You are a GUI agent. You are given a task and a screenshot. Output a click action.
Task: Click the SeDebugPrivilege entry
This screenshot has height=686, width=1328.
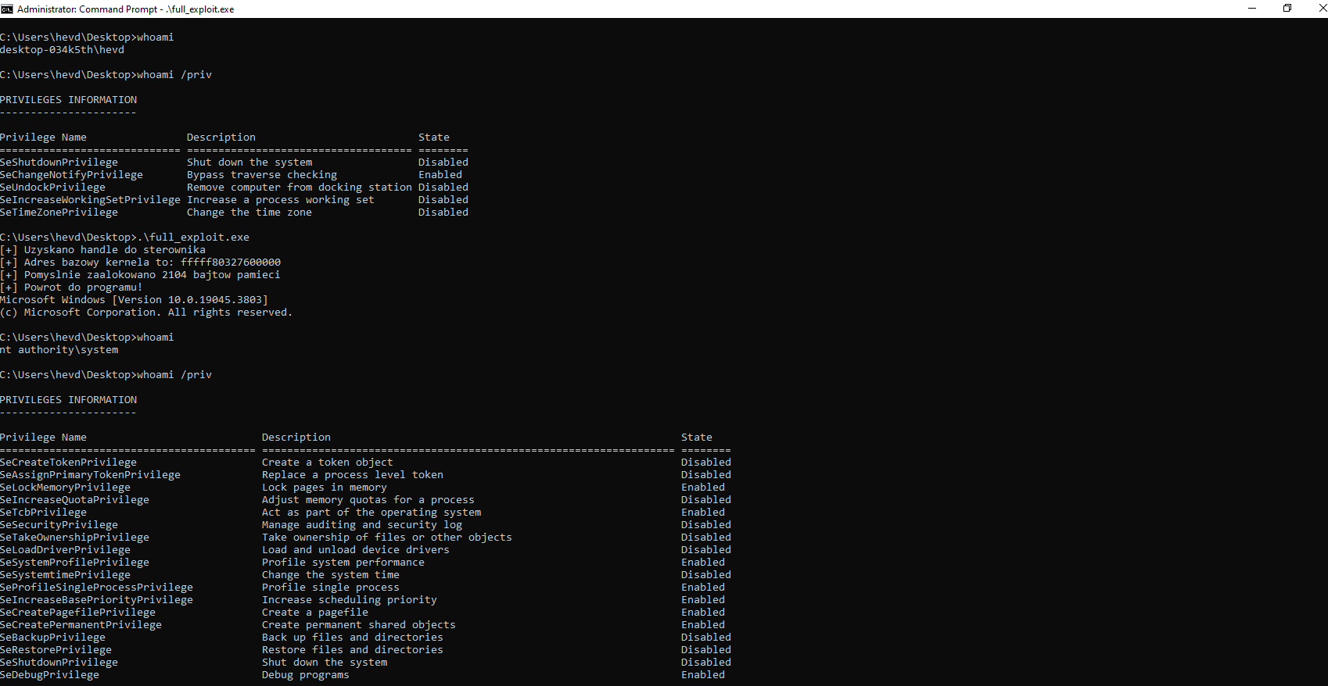tap(50, 675)
